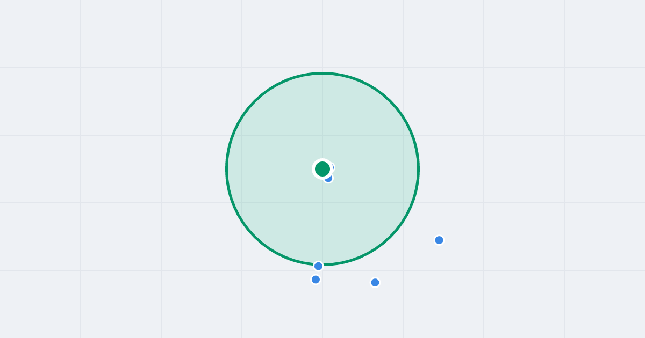Click the leftmost point of the green circle outline
Screen dimensions: 645x338
227,169
